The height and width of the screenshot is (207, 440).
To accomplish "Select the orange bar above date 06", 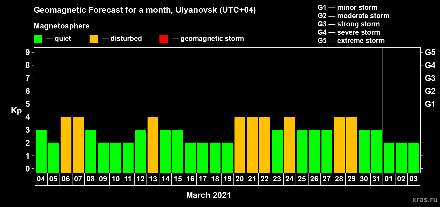I will (66, 145).
